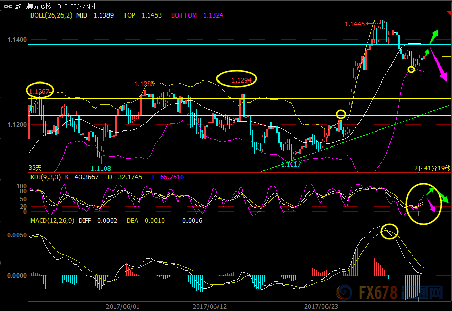Click the DIFF value 0.0002
This screenshot has height=311, width=452.
[107, 221]
